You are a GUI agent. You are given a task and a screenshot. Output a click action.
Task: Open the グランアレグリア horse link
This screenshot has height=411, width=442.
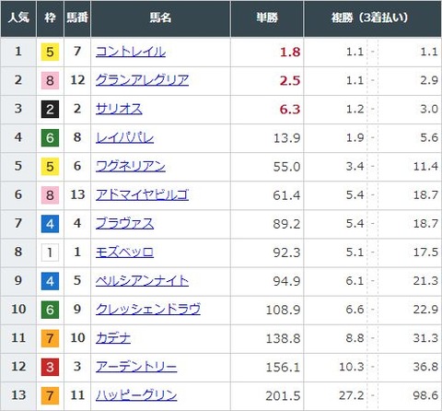[142, 80]
